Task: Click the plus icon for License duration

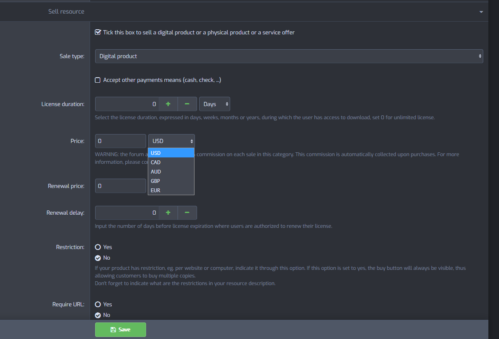Action: coord(168,104)
